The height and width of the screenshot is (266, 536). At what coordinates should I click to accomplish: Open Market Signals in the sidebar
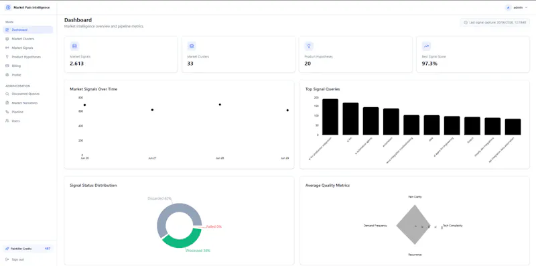(x=27, y=48)
